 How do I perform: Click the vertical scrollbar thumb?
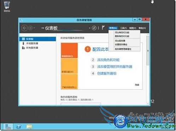(x=148, y=51)
